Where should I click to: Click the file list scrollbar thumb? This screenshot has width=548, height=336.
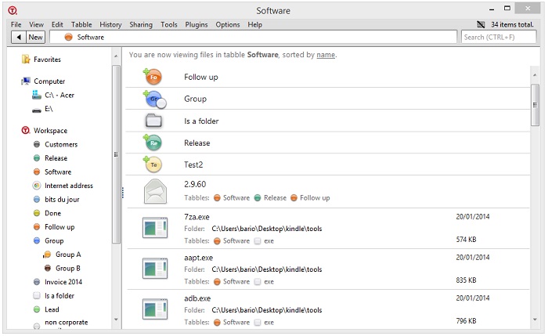(x=535, y=104)
